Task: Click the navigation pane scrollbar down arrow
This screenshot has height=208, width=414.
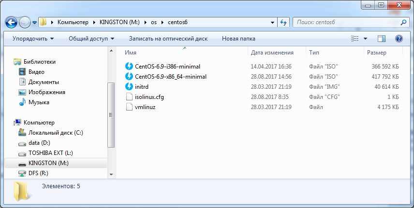Action: [x=111, y=174]
